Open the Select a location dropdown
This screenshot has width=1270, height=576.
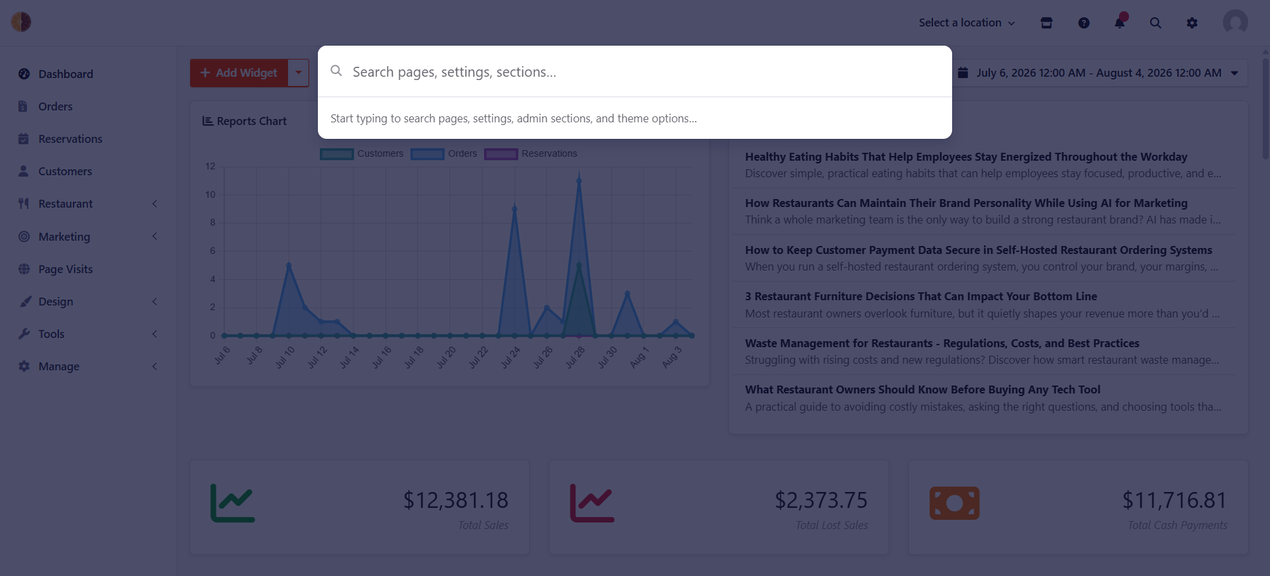[x=967, y=22]
